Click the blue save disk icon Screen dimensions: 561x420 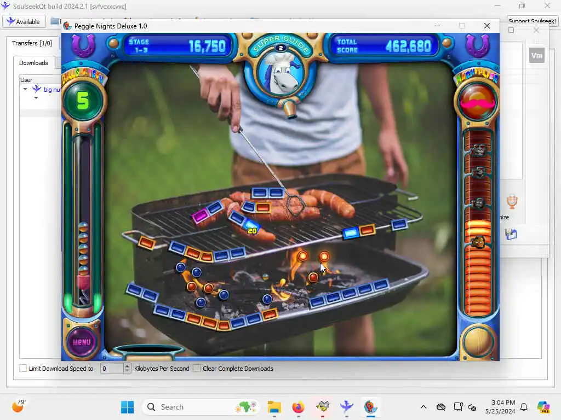[511, 234]
